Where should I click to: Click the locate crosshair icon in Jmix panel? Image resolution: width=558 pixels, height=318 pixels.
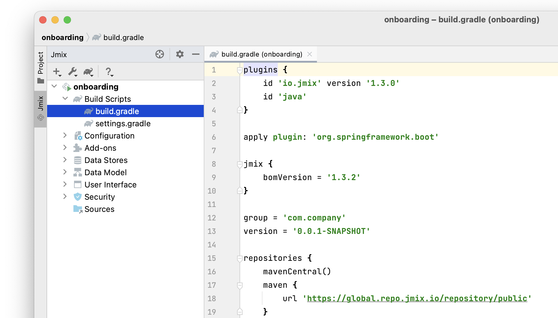[x=160, y=54]
